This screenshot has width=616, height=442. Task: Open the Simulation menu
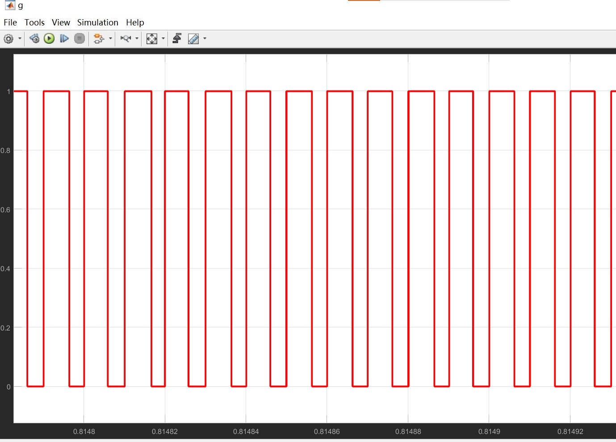(98, 22)
